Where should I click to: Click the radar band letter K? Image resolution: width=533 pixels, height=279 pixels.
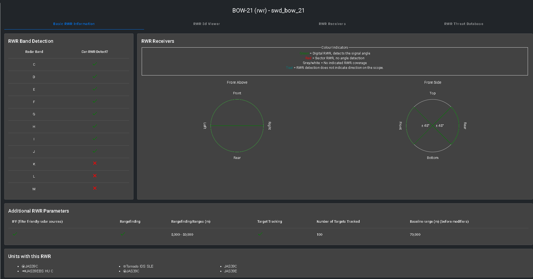point(34,164)
